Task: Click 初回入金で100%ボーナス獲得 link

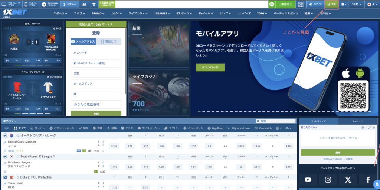Action: point(338,159)
